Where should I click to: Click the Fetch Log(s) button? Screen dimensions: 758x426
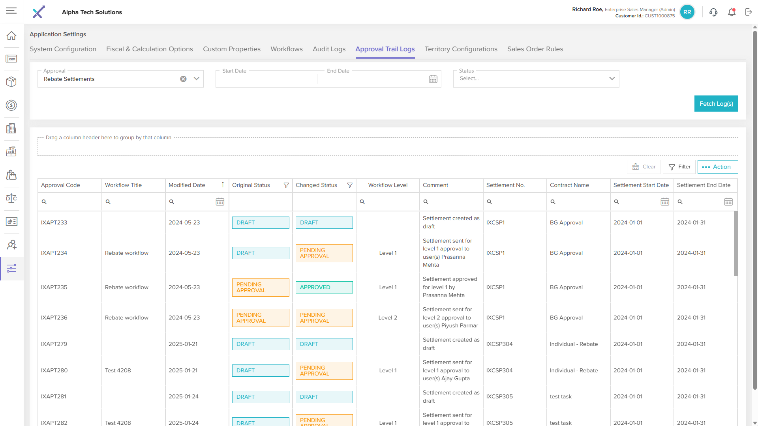pos(716,104)
